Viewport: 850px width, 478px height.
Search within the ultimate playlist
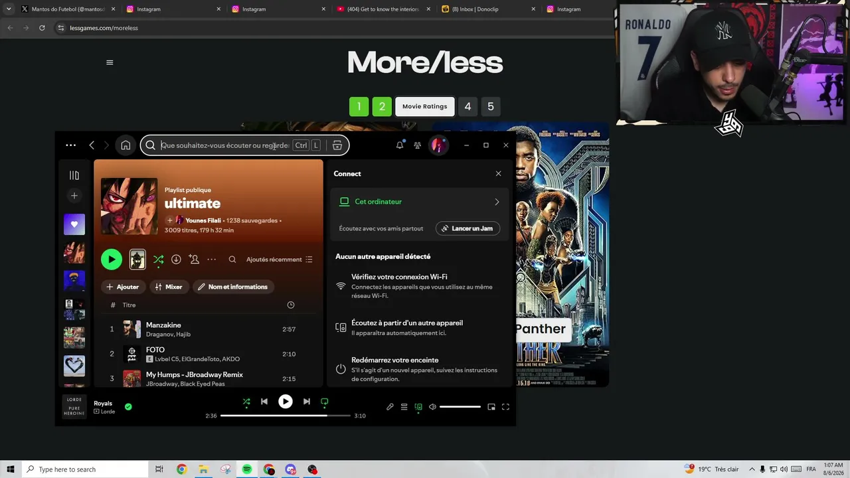pyautogui.click(x=232, y=260)
